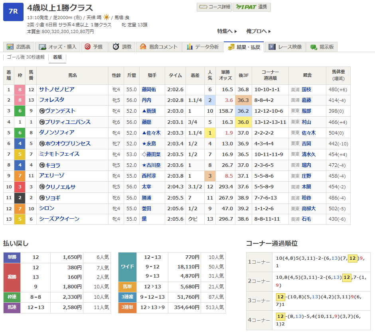
Task: Open the 掲示板 speech bubble tab
Action: pos(314,47)
